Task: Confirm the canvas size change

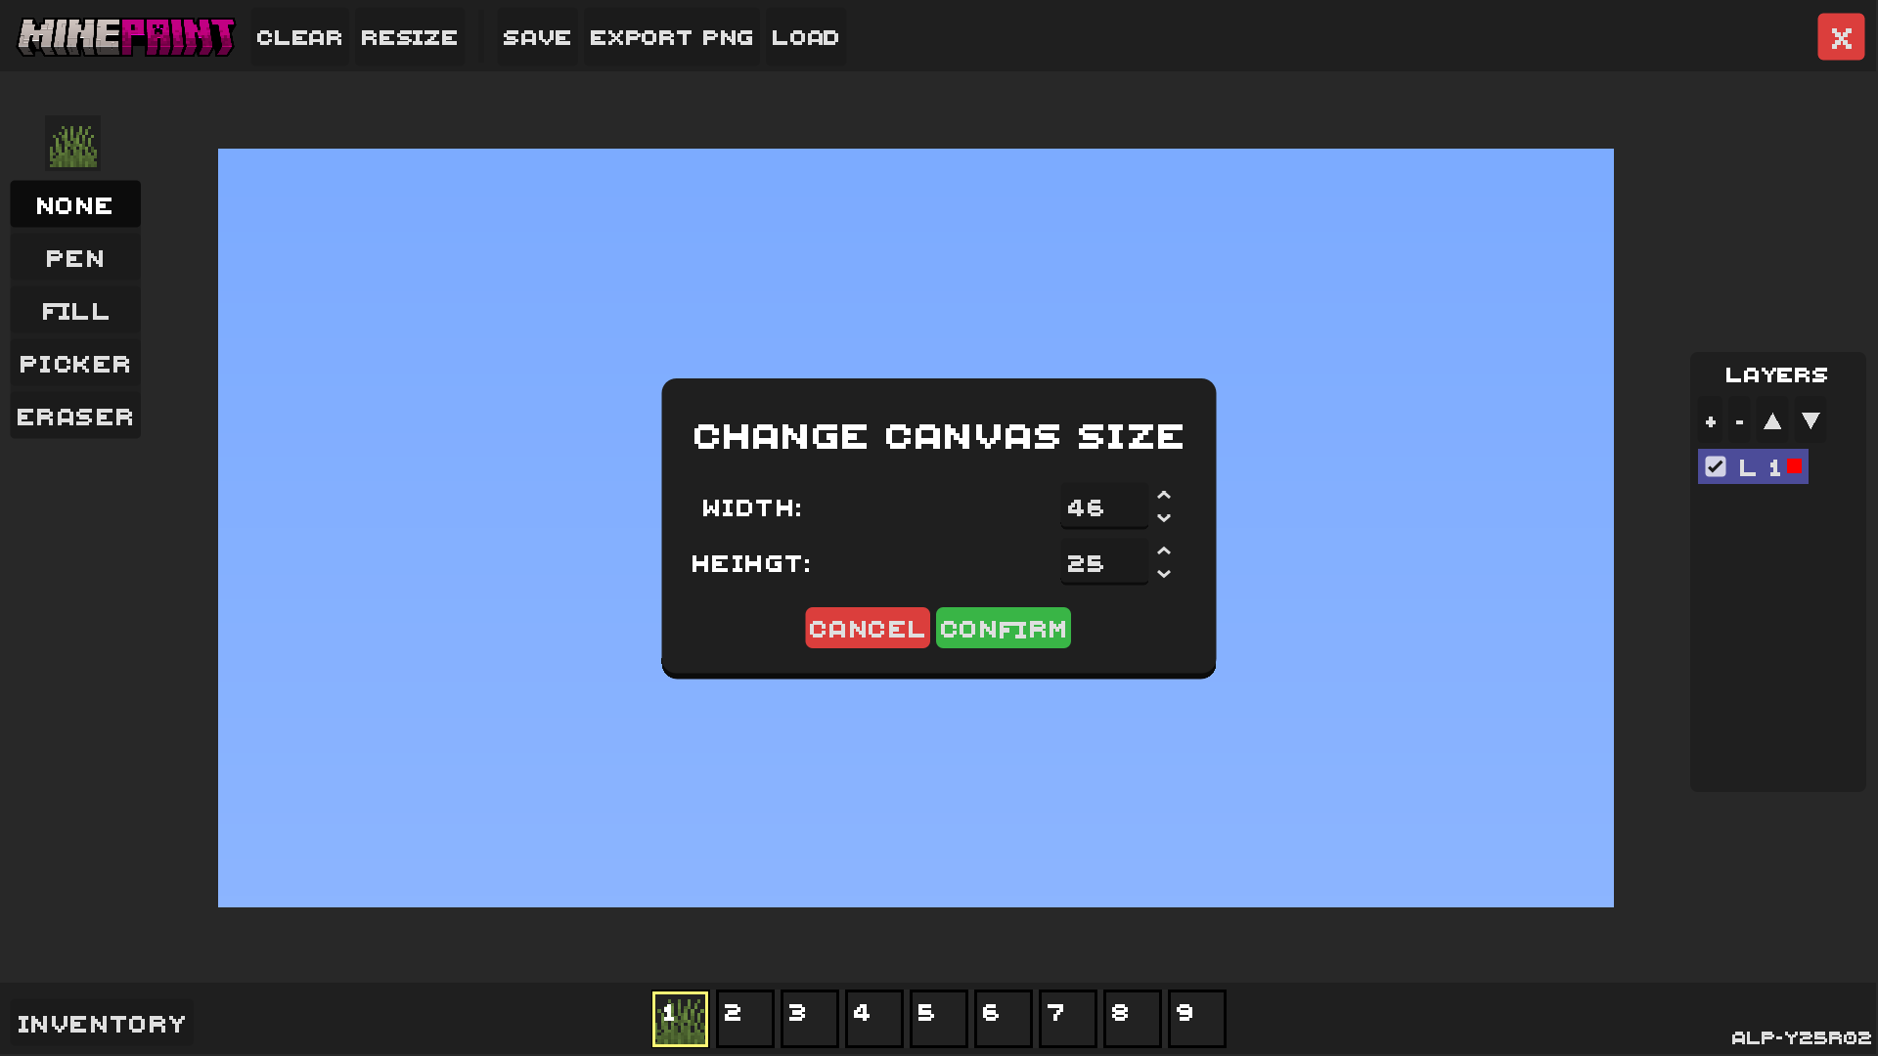Action: pos(1003,628)
